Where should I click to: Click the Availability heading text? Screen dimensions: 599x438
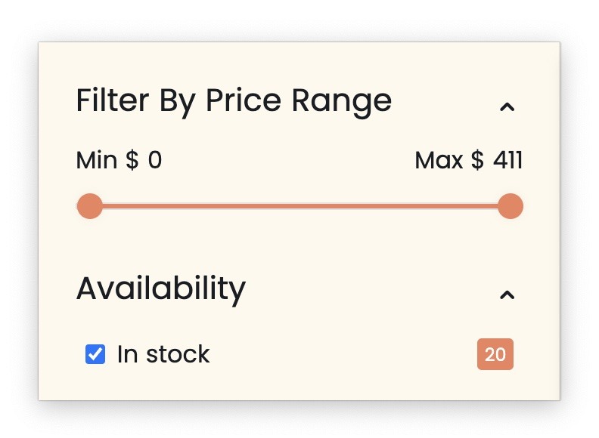tap(161, 288)
